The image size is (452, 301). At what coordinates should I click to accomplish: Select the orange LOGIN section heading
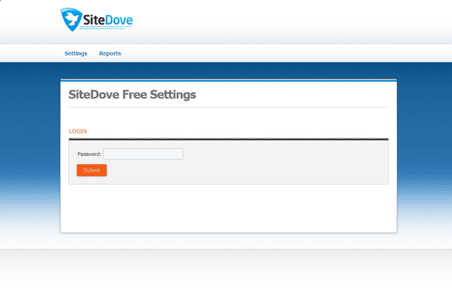(78, 131)
